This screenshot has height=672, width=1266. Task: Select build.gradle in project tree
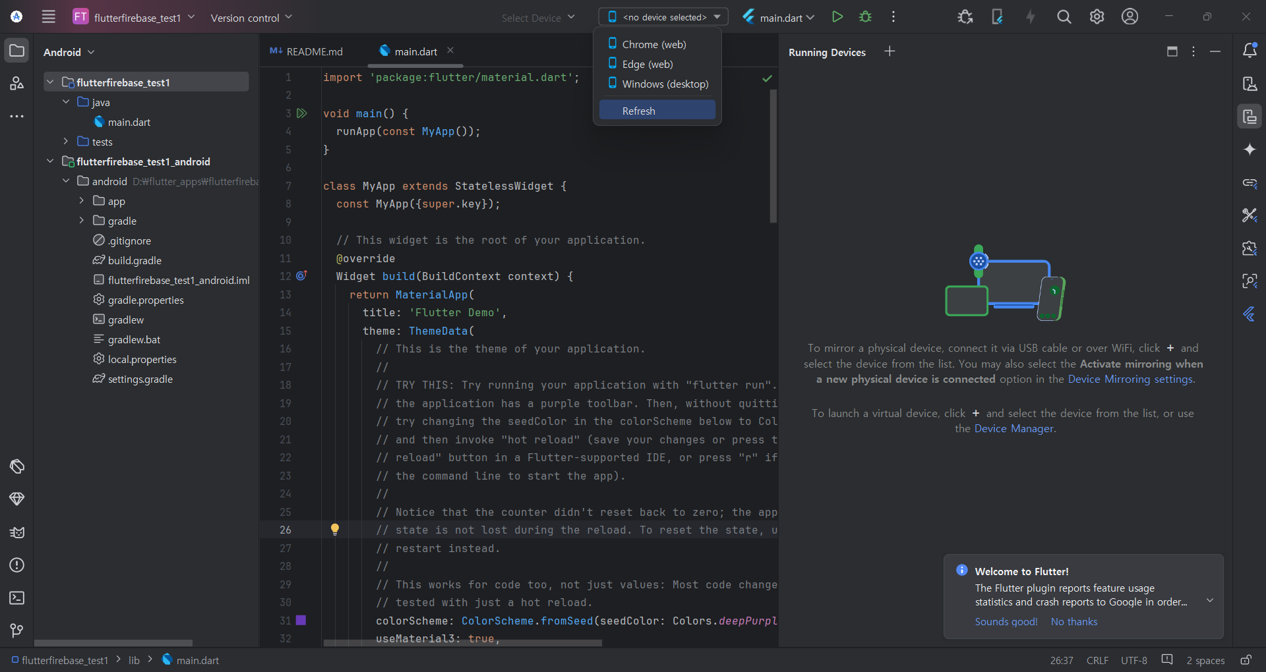coord(135,260)
